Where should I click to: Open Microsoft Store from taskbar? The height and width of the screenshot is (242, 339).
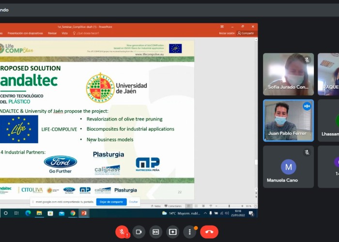pyautogui.click(x=50, y=213)
